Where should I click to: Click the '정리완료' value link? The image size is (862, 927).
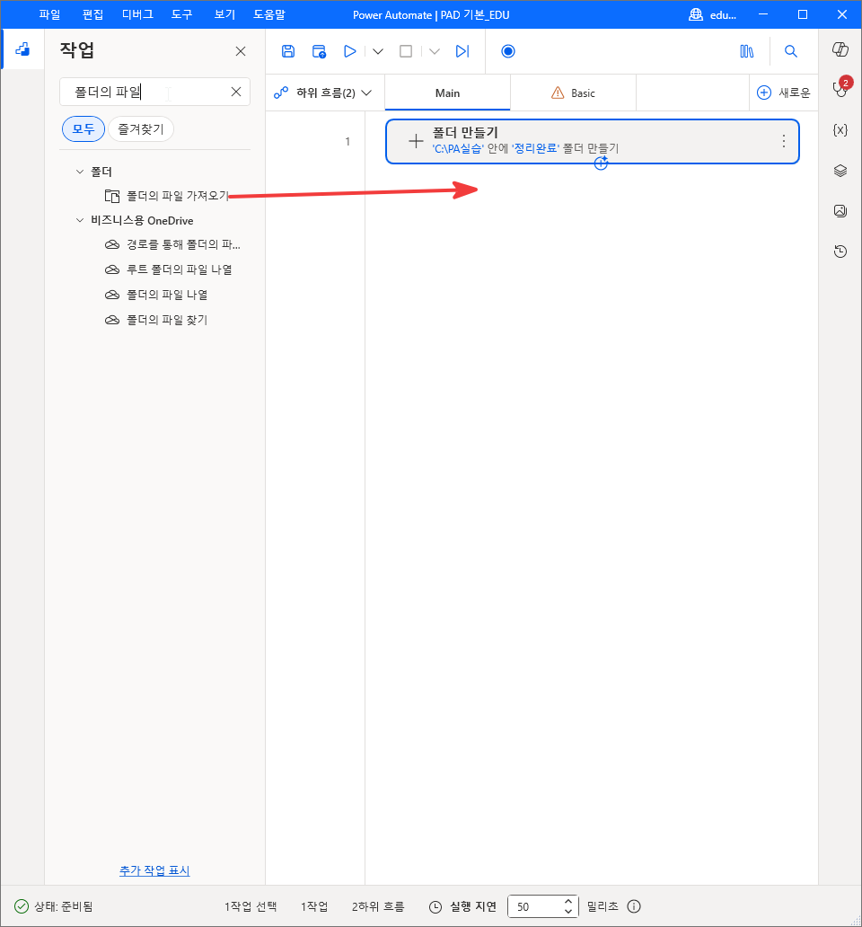pos(535,148)
